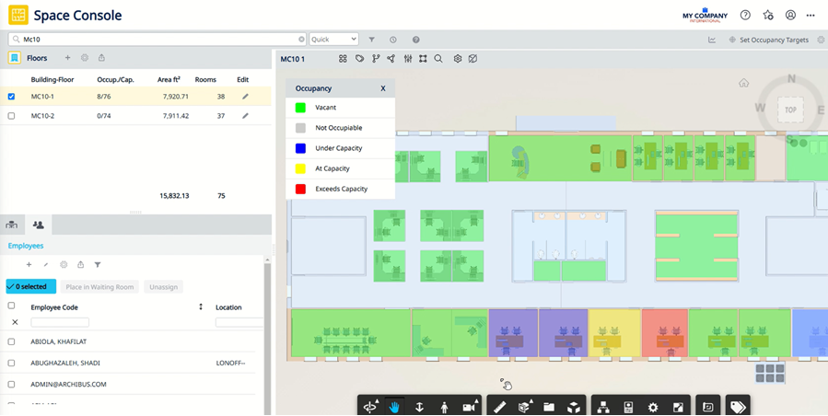Viewport: 828px width, 416px height.
Task: Open the sliders adjustment icon in drawing toolbar
Action: tap(408, 59)
